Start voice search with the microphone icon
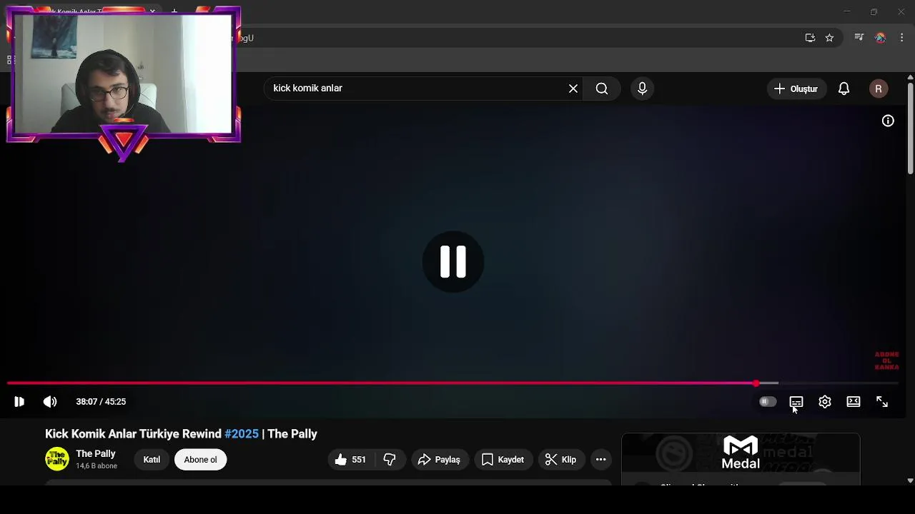 pos(642,89)
